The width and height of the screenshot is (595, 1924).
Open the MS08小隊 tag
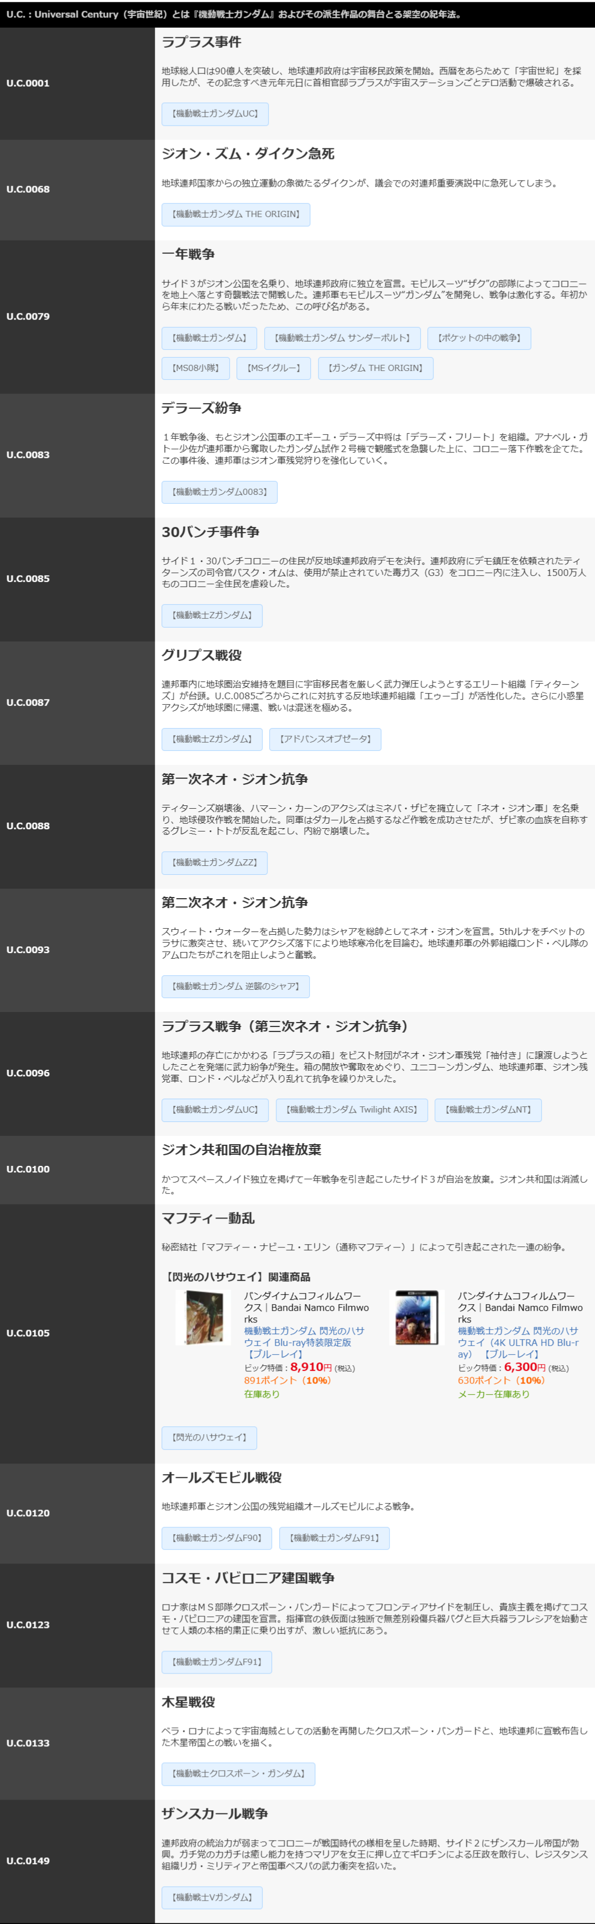pos(195,368)
